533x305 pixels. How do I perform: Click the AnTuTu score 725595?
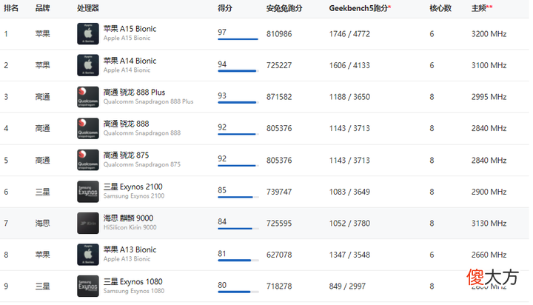[279, 224]
